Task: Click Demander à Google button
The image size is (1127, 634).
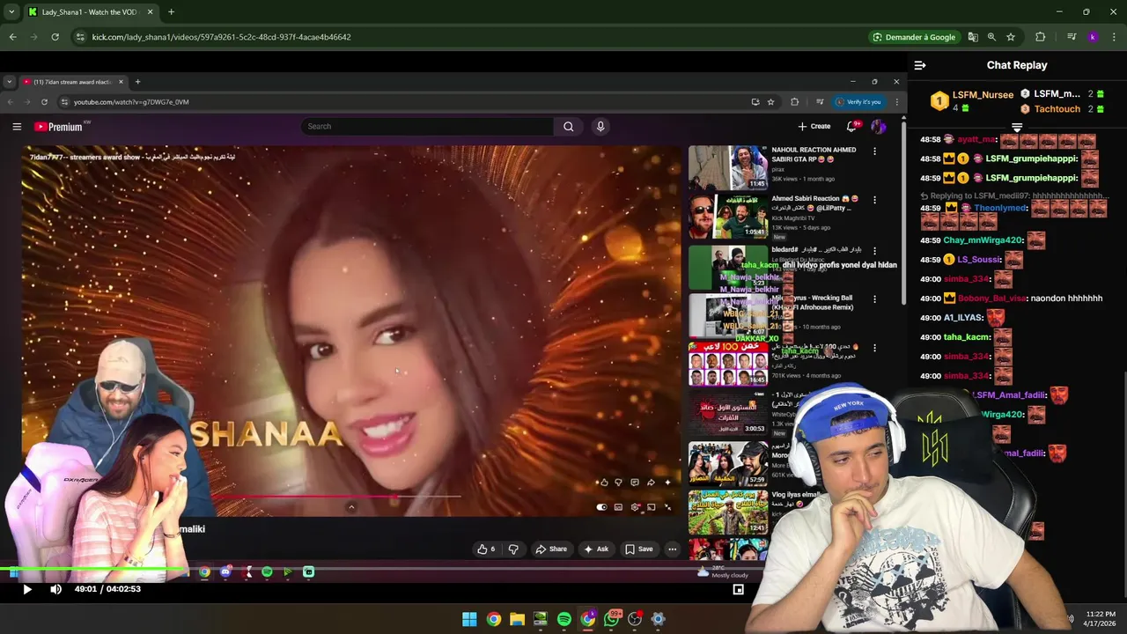Action: tap(914, 37)
